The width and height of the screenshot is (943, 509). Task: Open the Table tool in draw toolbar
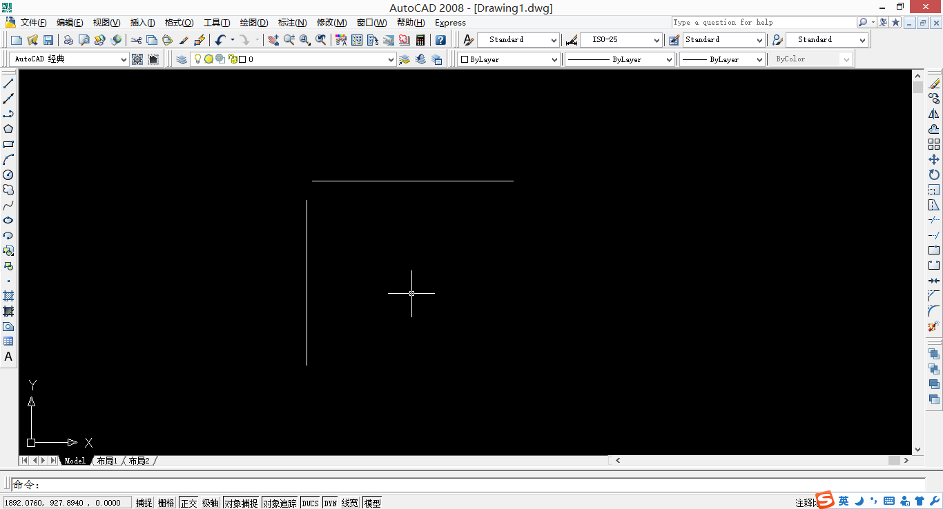click(8, 341)
